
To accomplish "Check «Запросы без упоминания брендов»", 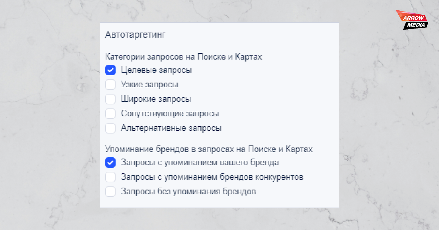I will [110, 192].
